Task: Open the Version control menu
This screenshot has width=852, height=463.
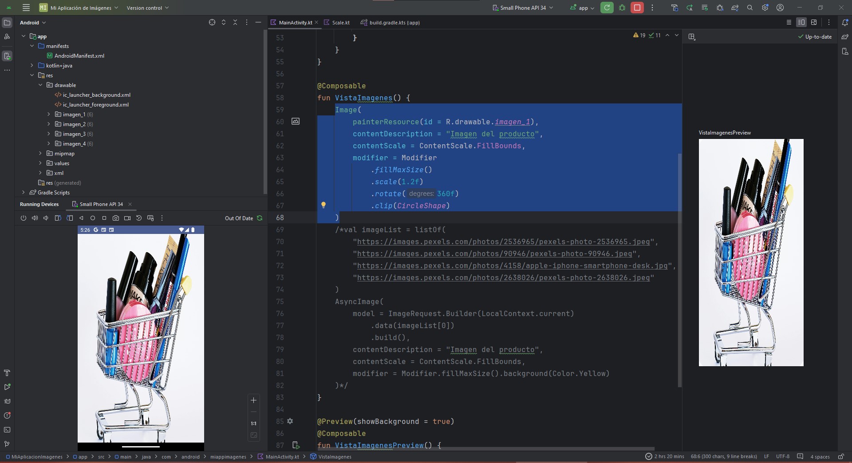Action: click(x=147, y=8)
